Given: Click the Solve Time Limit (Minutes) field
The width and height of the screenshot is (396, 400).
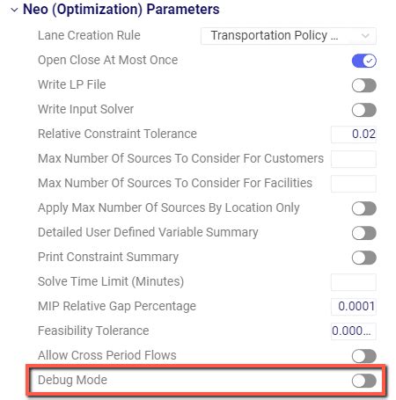Looking at the screenshot, I should click(354, 282).
